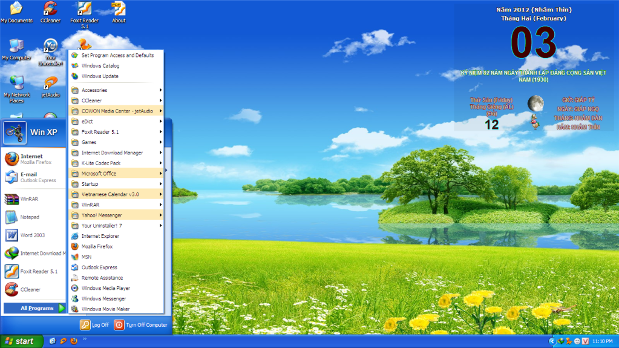This screenshot has height=348, width=619.
Task: Open Windows Update menu entry
Action: click(116, 76)
